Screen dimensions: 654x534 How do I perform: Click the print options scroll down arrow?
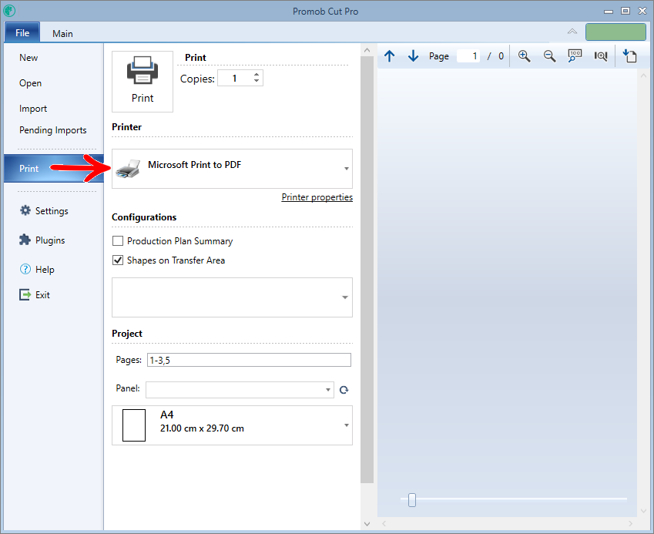pyautogui.click(x=367, y=523)
